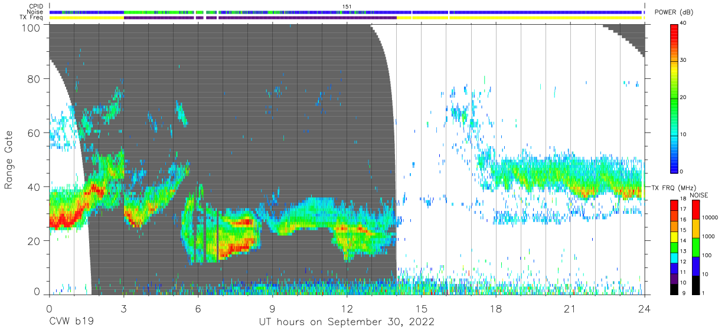Click the noise color scale
Image resolution: width=725 pixels, height=334 pixels.
[x=695, y=247]
